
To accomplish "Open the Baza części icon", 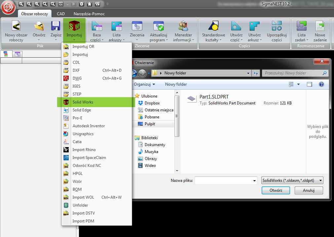I will pyautogui.click(x=96, y=26).
